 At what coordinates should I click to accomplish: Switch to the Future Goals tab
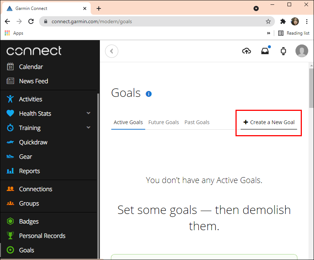pyautogui.click(x=164, y=122)
